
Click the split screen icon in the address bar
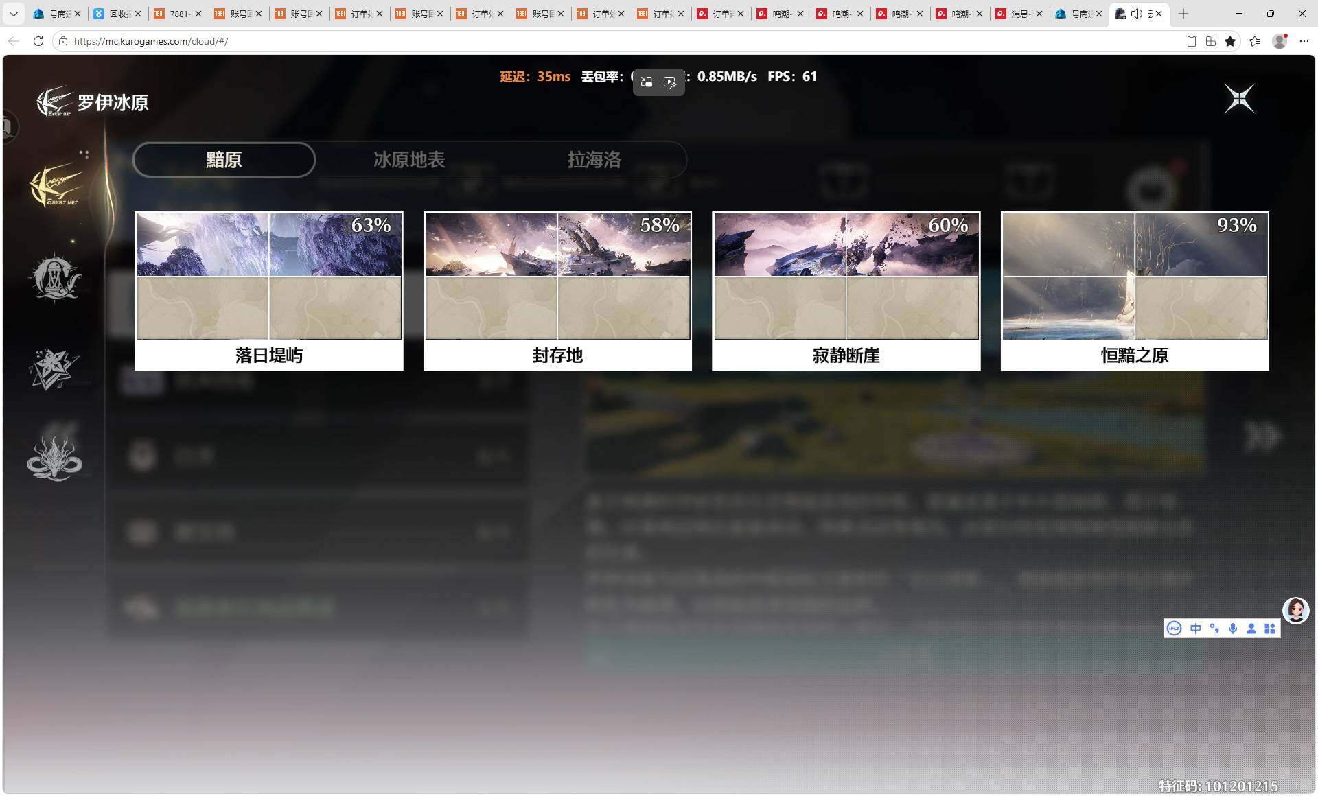click(1211, 41)
